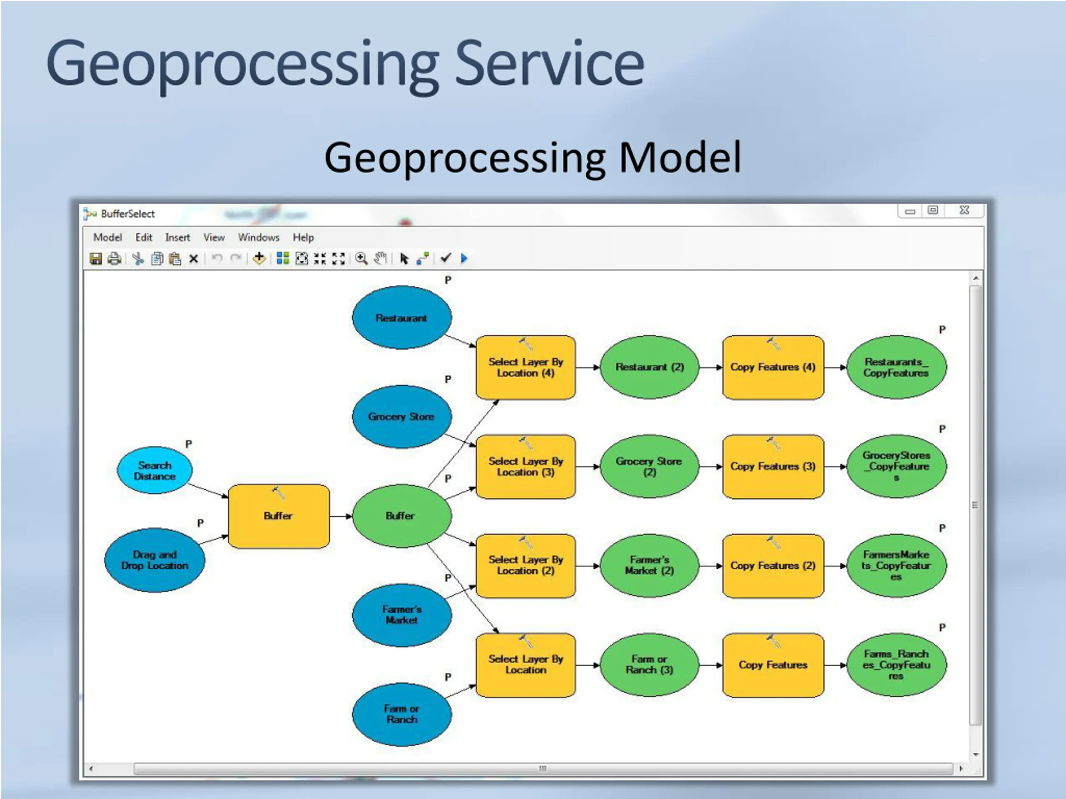Open the Edit menu
The width and height of the screenshot is (1066, 799).
pyautogui.click(x=144, y=238)
